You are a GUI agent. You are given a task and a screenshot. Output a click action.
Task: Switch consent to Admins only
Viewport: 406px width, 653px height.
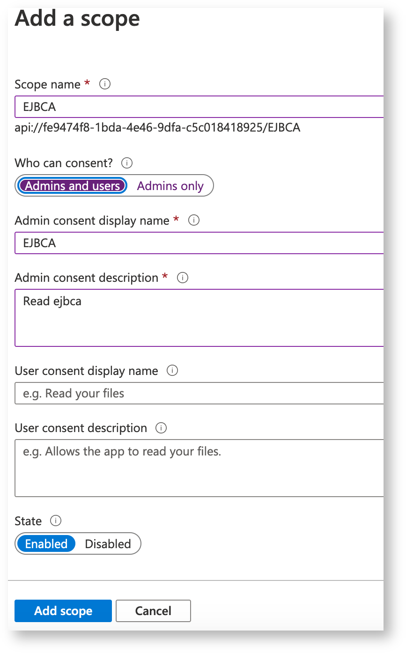pyautogui.click(x=170, y=186)
